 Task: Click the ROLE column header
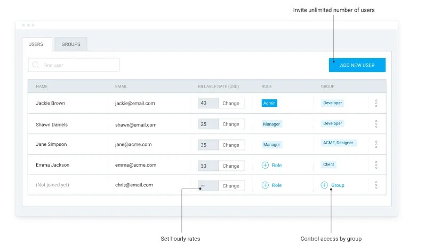(267, 87)
